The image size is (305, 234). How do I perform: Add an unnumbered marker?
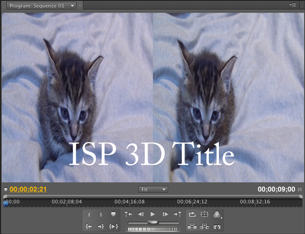coord(113,214)
